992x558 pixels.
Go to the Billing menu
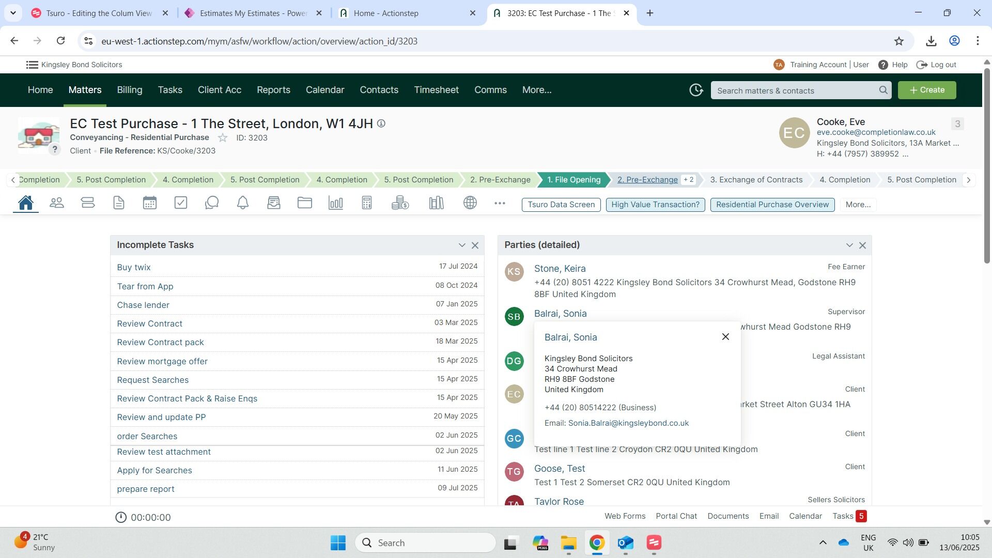pyautogui.click(x=129, y=90)
